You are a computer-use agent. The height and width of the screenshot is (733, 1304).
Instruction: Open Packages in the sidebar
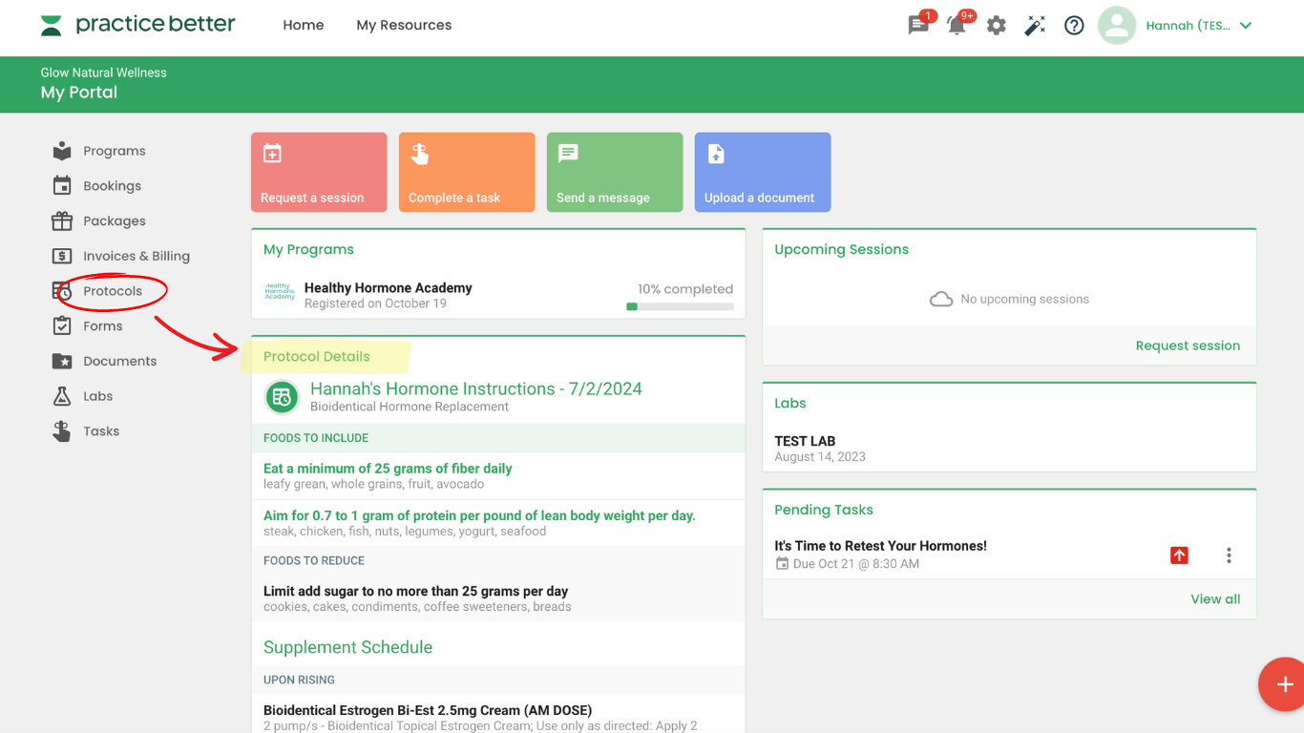115,221
